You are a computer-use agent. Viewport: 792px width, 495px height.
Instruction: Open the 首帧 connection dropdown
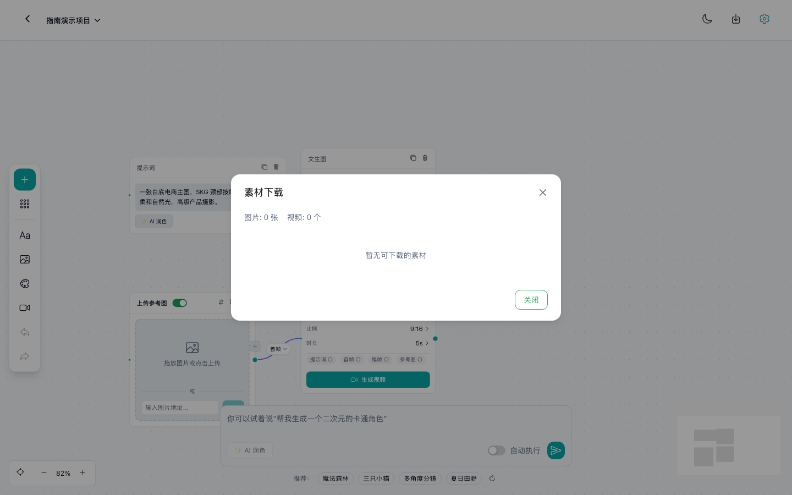(x=278, y=349)
